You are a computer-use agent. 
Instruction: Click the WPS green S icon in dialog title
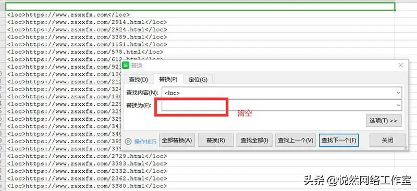[126, 66]
